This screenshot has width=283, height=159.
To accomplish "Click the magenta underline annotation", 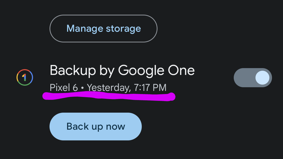I will (x=109, y=96).
